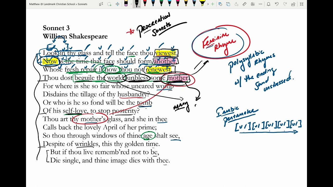
Task: Exit full screen mode
Action: (x=302, y=4)
